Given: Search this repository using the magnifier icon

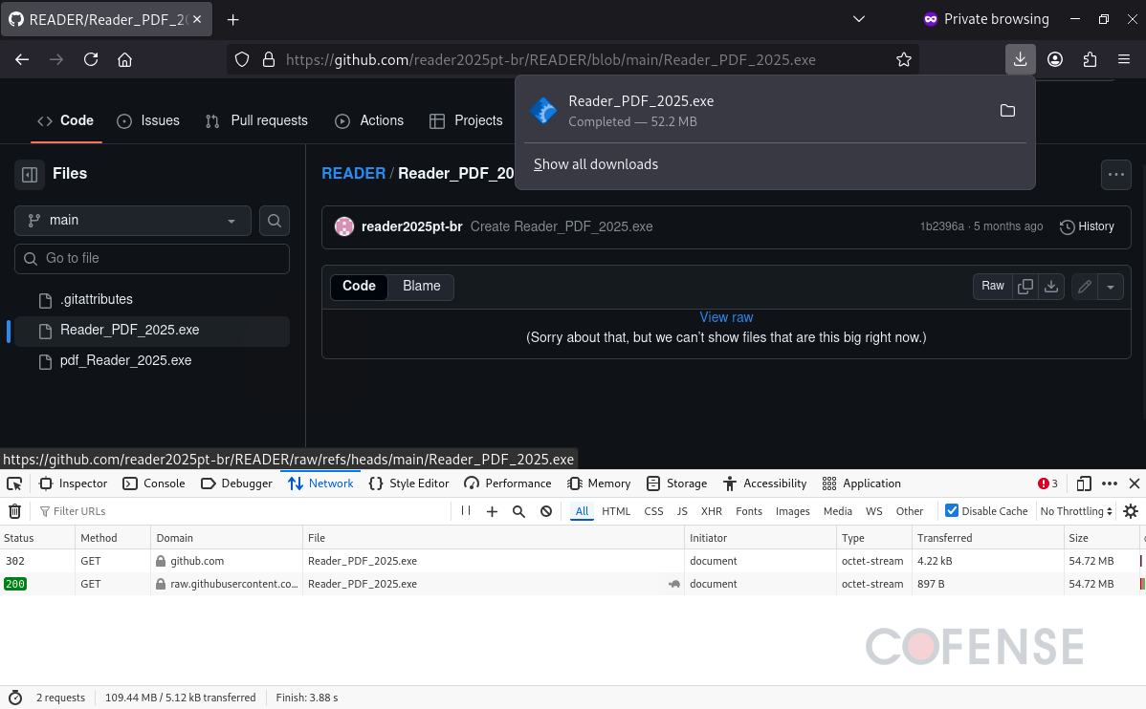Looking at the screenshot, I should (x=275, y=220).
